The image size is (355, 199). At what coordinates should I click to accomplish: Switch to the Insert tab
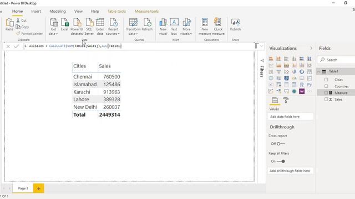[36, 11]
